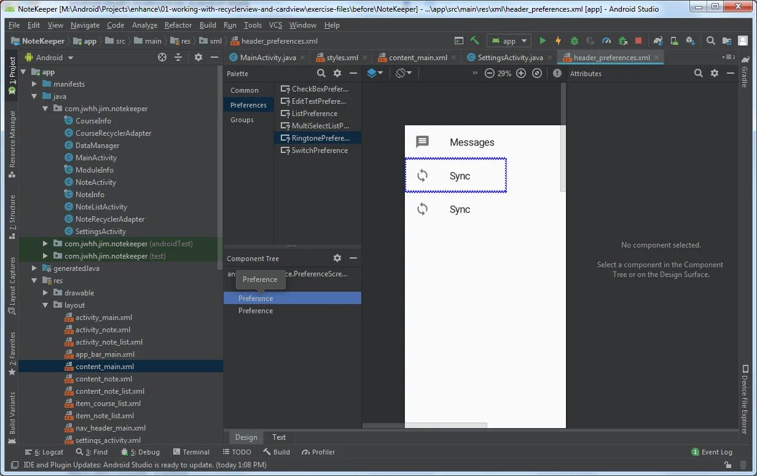Image resolution: width=757 pixels, height=476 pixels.
Task: Collapse the layout folder
Action: [45, 305]
